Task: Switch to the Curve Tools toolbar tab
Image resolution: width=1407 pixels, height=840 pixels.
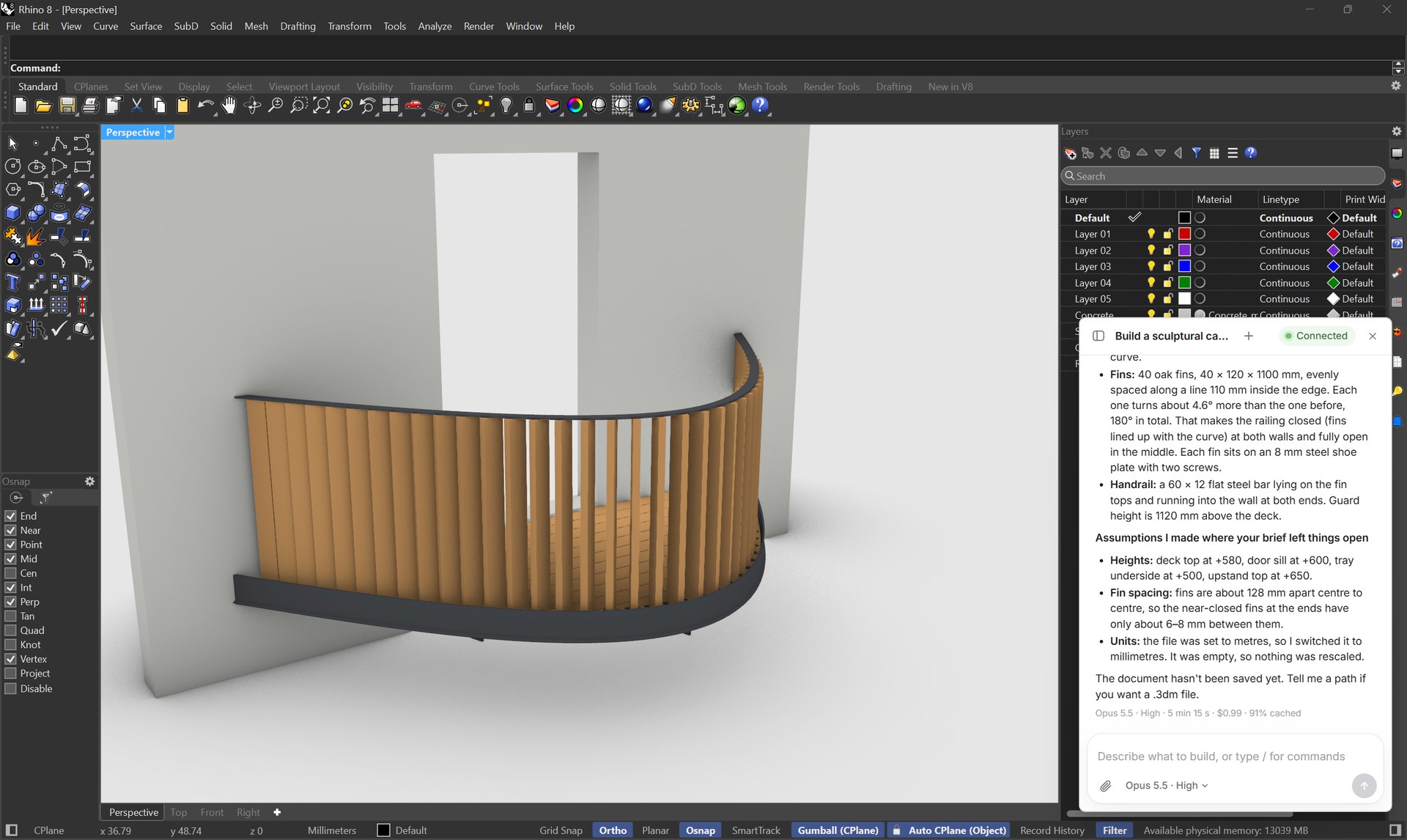Action: pos(494,86)
